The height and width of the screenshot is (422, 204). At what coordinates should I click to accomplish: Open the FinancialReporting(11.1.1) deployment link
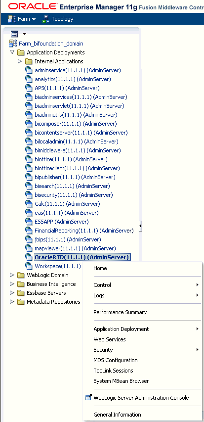[84, 231]
